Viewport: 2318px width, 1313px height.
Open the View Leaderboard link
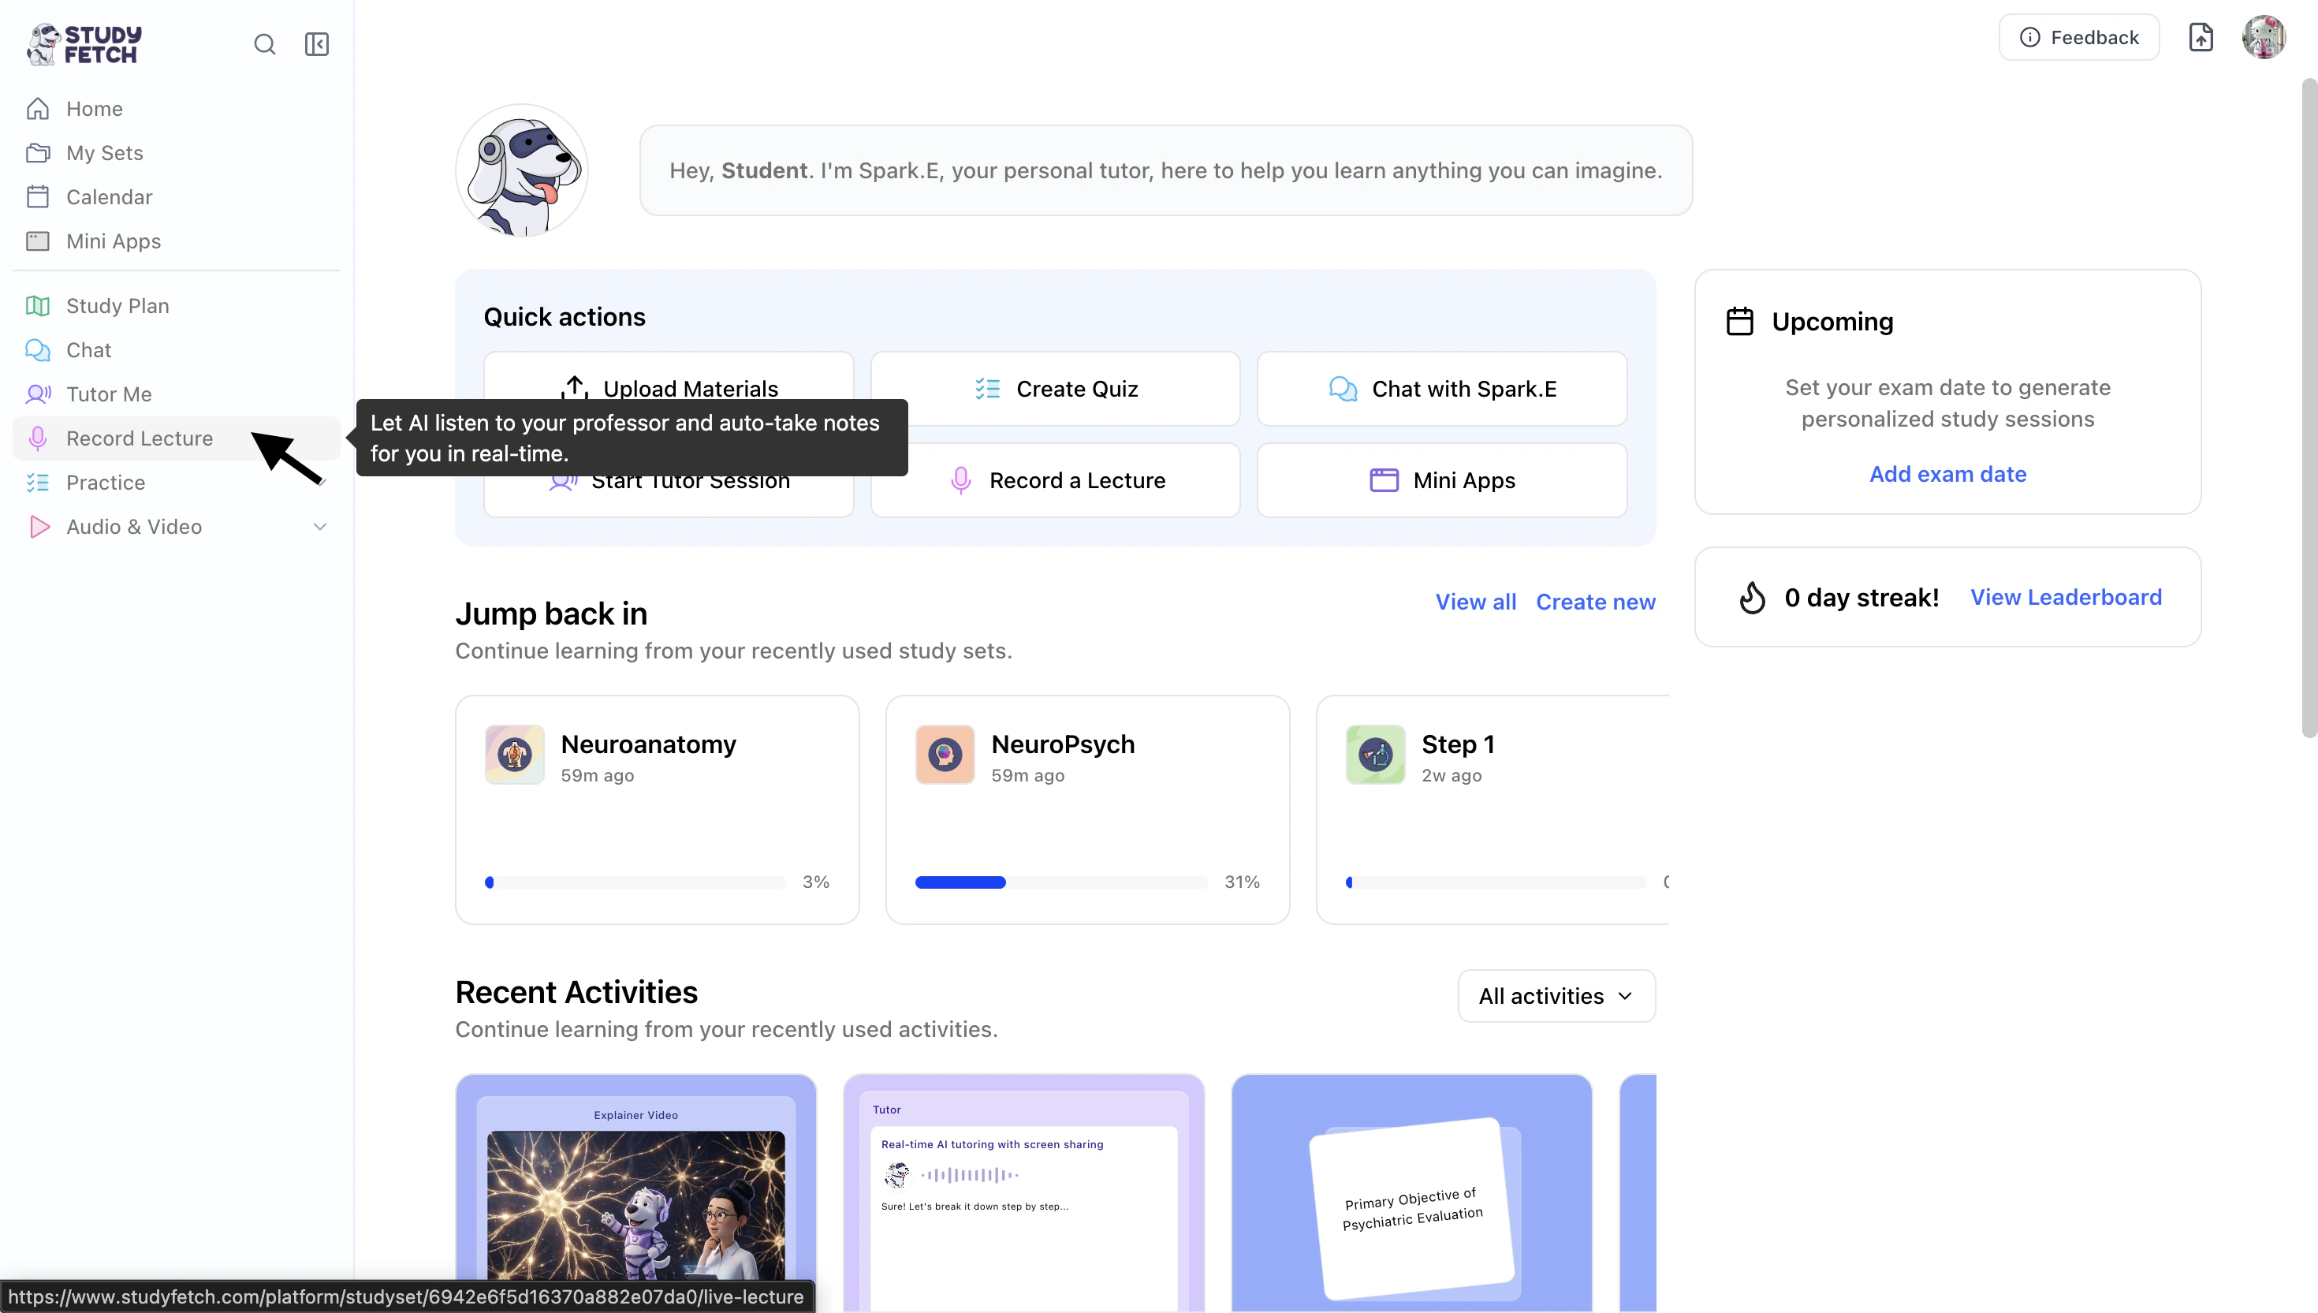(2066, 597)
